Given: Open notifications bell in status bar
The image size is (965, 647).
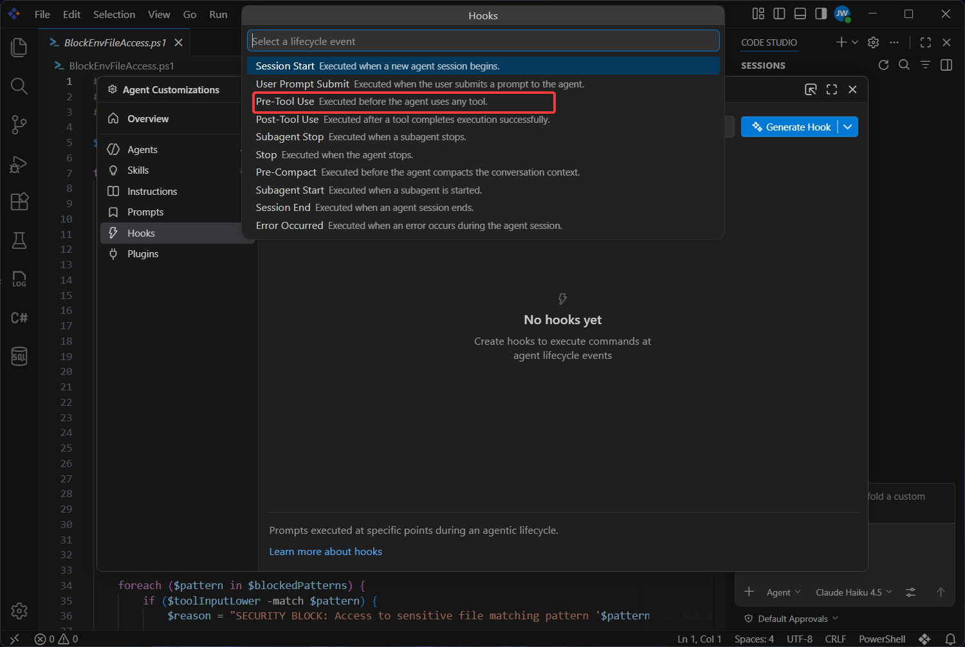Looking at the screenshot, I should click(x=950, y=639).
